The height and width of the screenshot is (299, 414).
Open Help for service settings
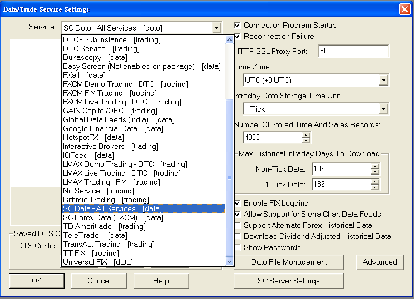tap(161, 281)
